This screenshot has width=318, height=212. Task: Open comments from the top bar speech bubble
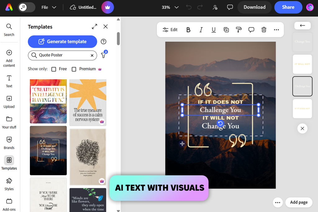click(230, 7)
